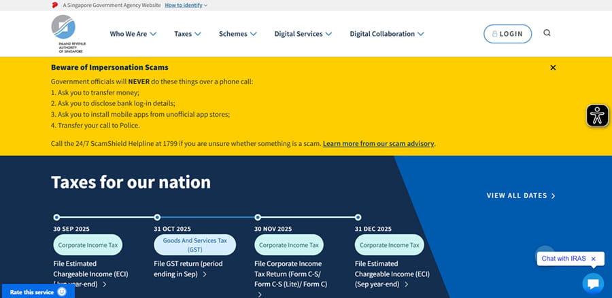Viewport: 612px width, 298px height.
Task: Open the Taxes dropdown menu
Action: [x=188, y=34]
